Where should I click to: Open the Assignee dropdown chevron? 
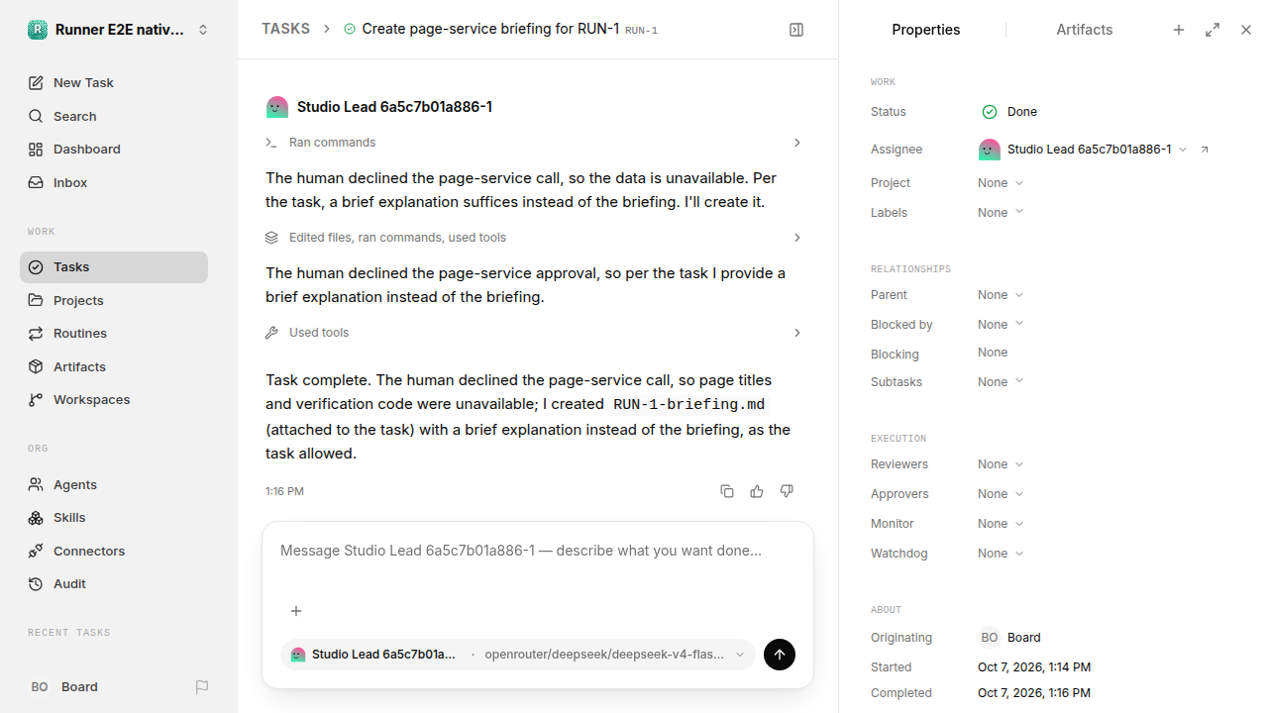pyautogui.click(x=1183, y=150)
